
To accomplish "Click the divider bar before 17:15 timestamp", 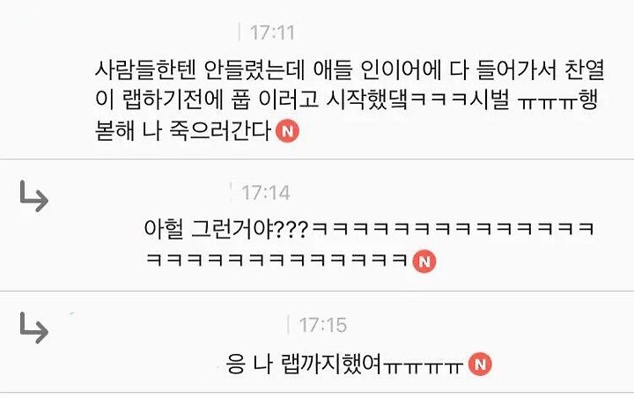I will 288,324.
